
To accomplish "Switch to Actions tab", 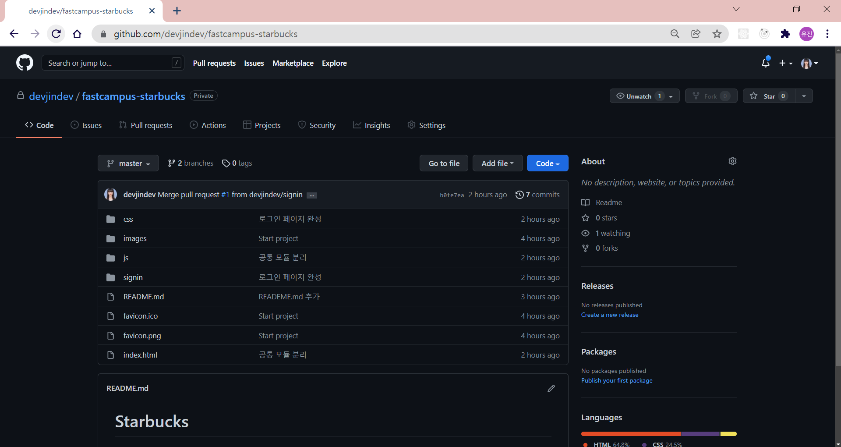I will pos(208,125).
